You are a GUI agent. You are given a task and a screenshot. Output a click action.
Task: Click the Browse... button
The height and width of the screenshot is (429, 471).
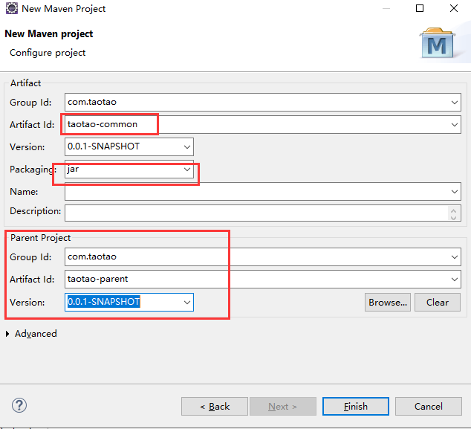(x=388, y=302)
